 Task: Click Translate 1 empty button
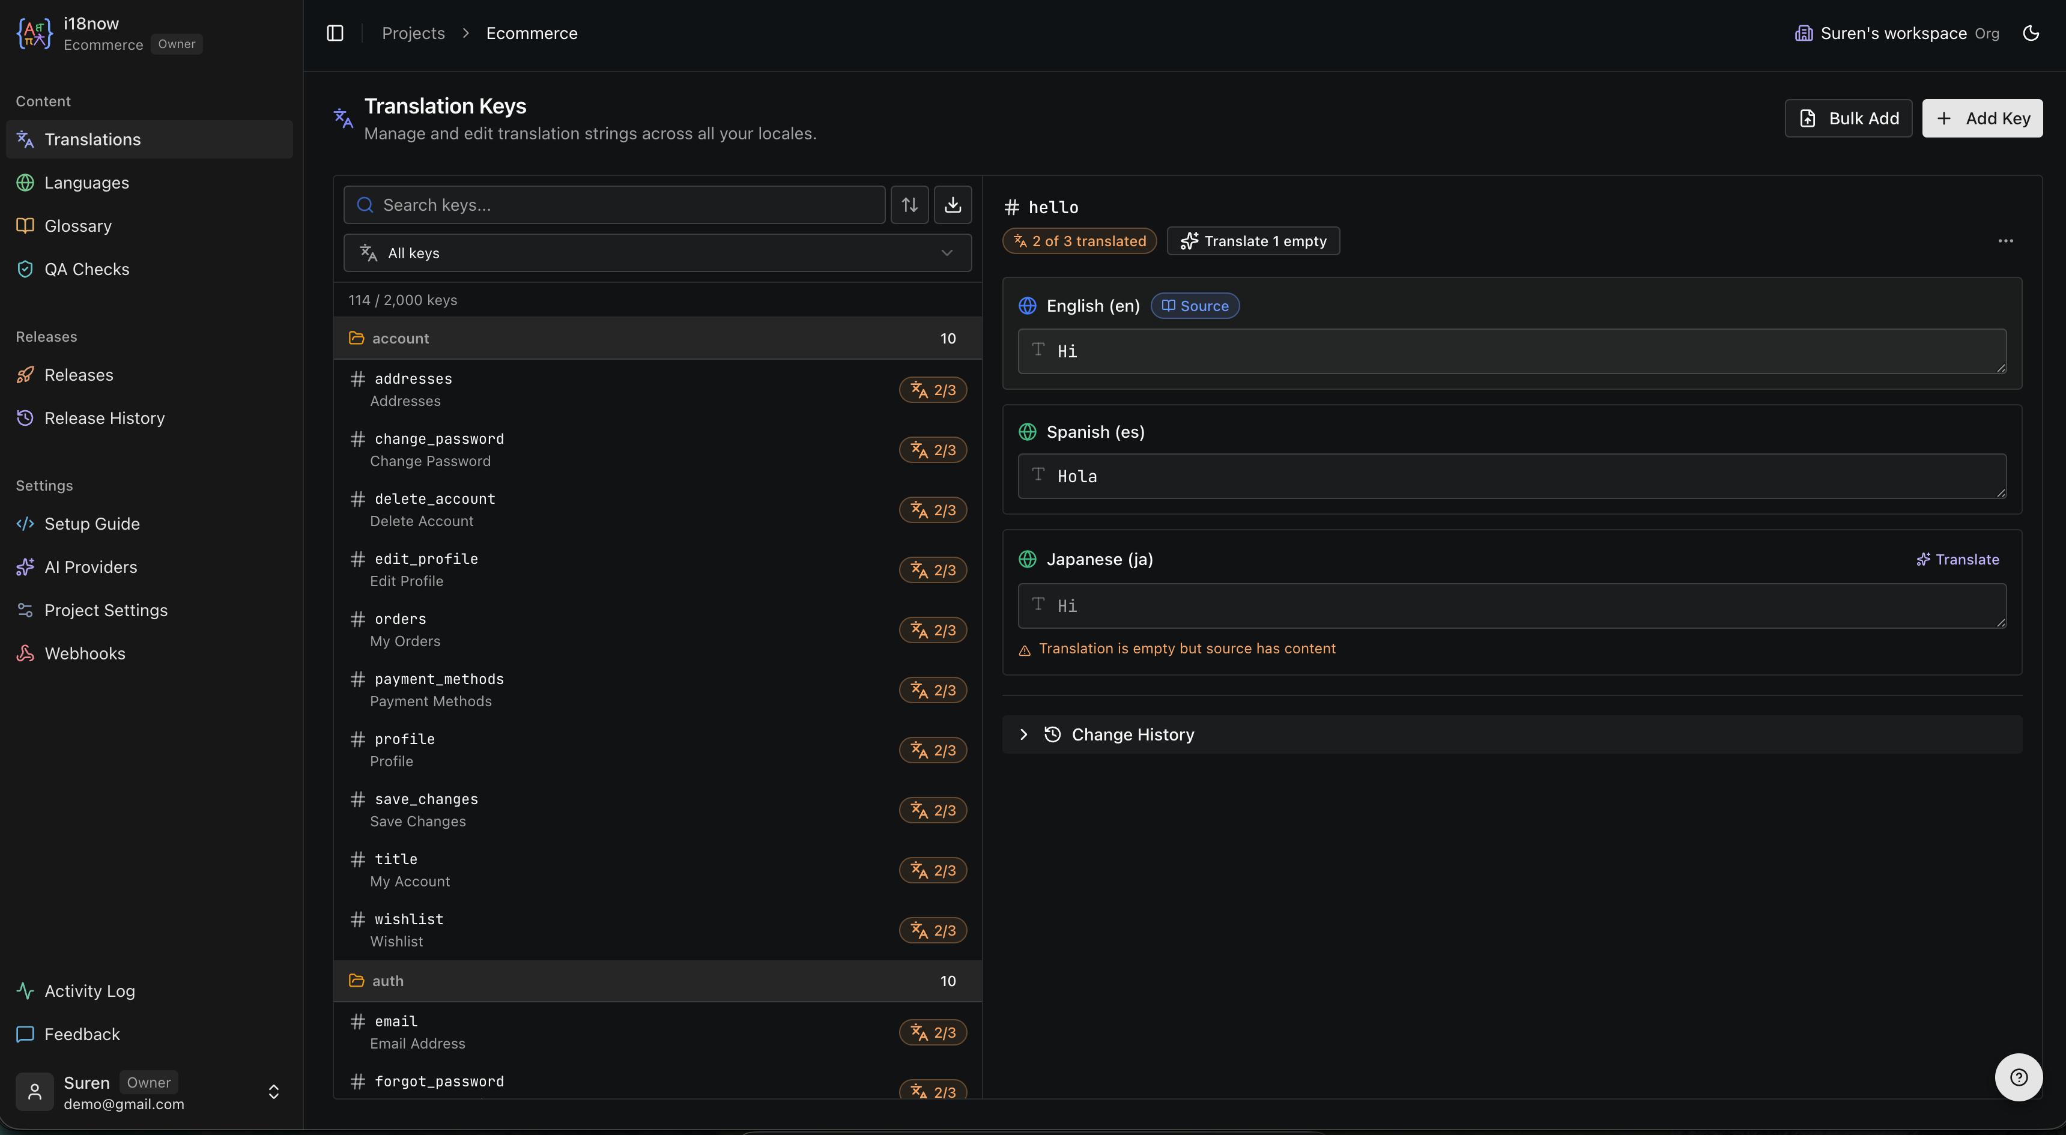(1253, 241)
